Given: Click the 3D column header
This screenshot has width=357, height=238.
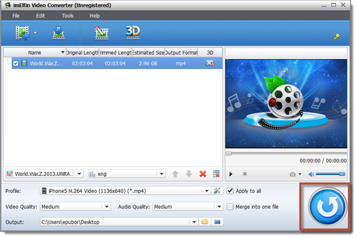Looking at the screenshot, I should coord(210,52).
